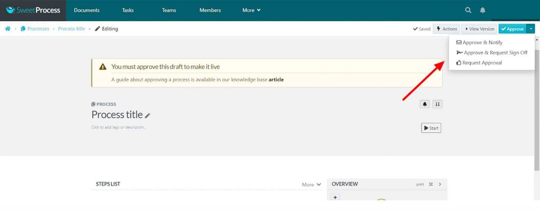Open the knowledge base article link

point(276,80)
